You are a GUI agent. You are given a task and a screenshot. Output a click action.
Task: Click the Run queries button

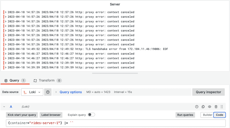pyautogui.click(x=185, y=115)
